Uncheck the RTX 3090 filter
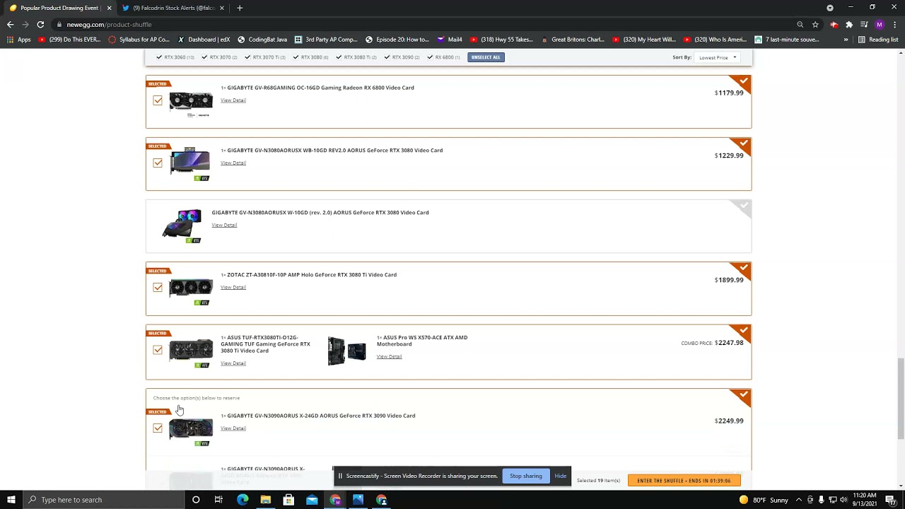The height and width of the screenshot is (509, 905). (387, 57)
